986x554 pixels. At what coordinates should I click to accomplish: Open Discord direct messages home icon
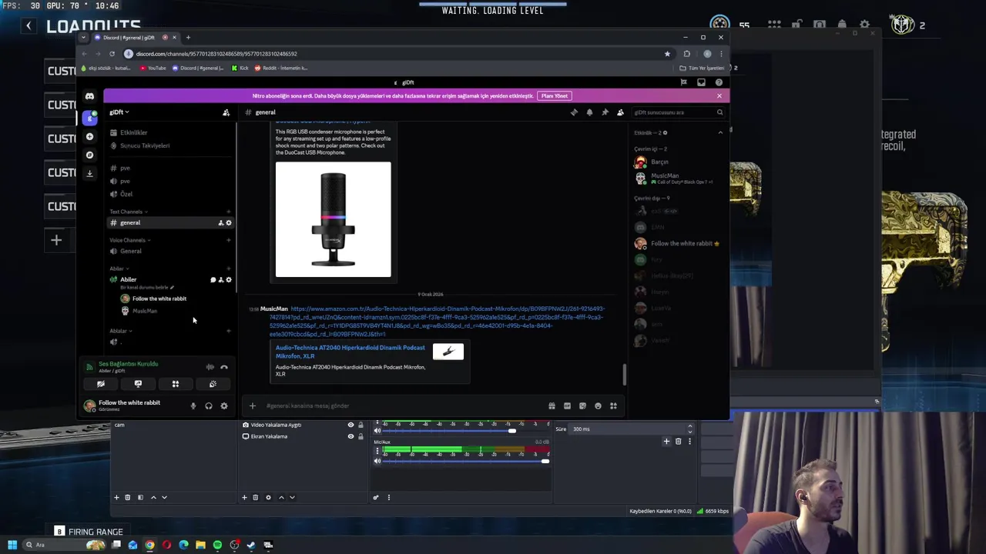[89, 96]
